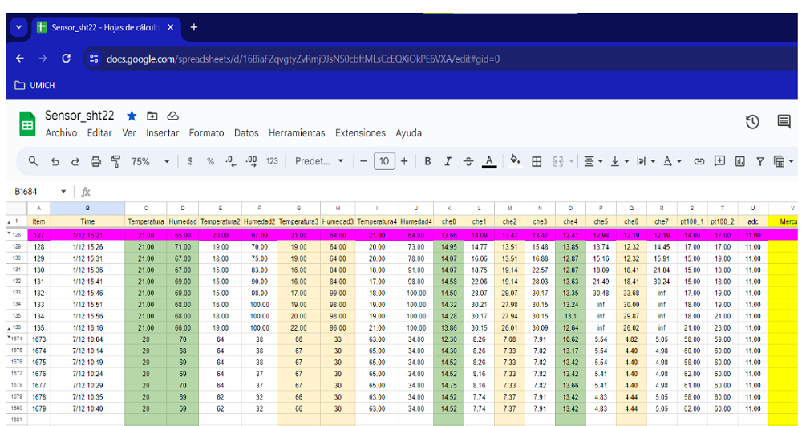
Task: Toggle strikethrough formatting
Action: [468, 161]
